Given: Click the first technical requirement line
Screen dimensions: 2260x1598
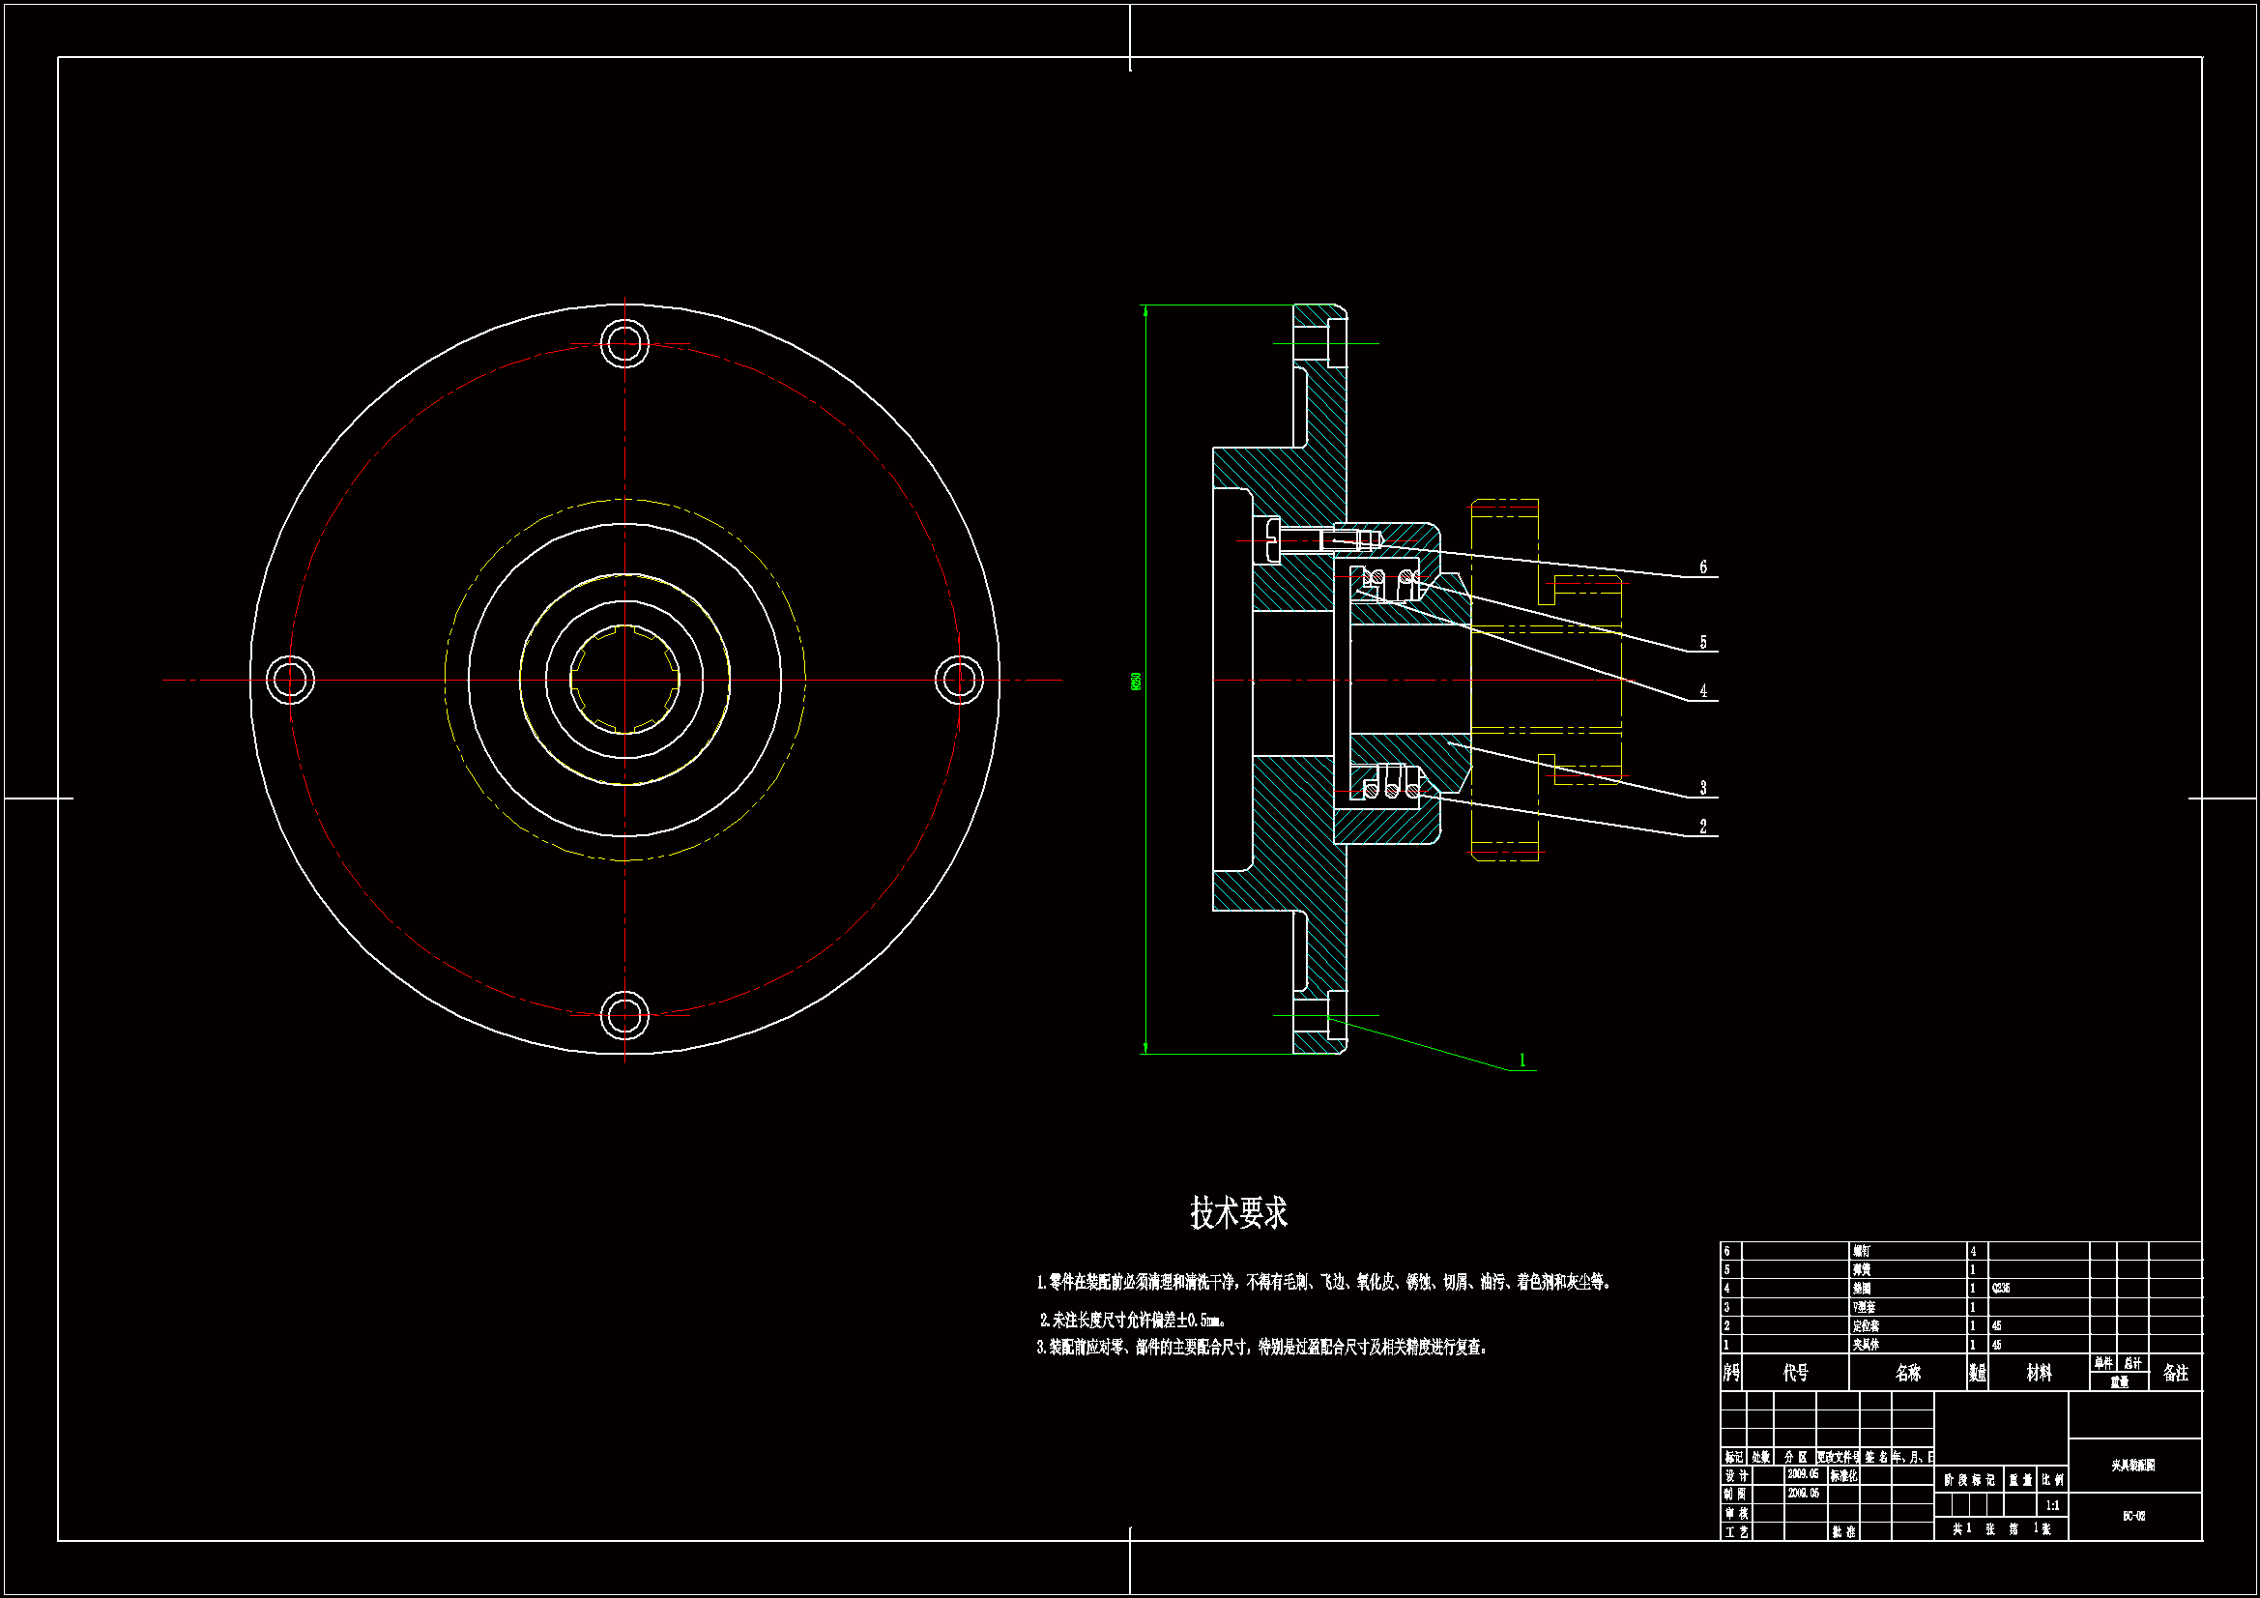Looking at the screenshot, I should pos(1323,1282).
